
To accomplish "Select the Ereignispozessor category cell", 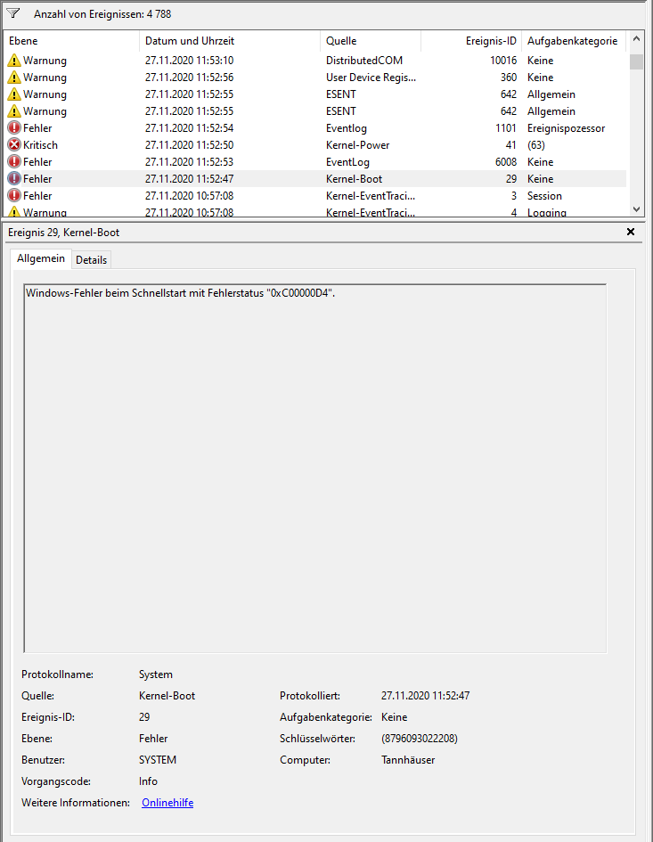I will tap(566, 127).
